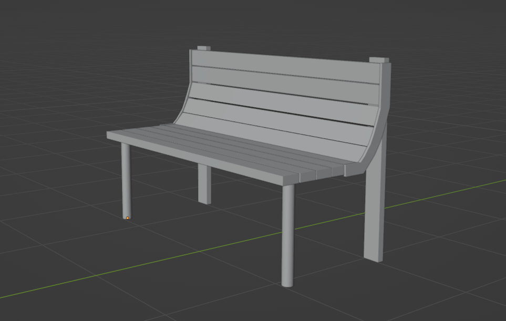This screenshot has width=506, height=321.
Task: Click the left post cap above backrest
Action: 203,48
